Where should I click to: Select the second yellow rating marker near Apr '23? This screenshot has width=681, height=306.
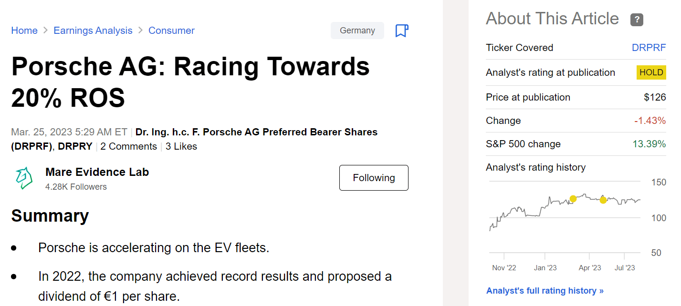coord(603,200)
